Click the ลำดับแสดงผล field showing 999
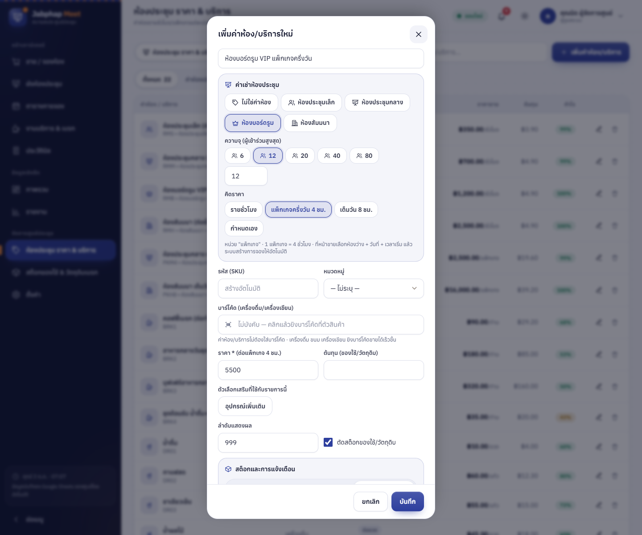Image resolution: width=642 pixels, height=535 pixels. tap(268, 443)
